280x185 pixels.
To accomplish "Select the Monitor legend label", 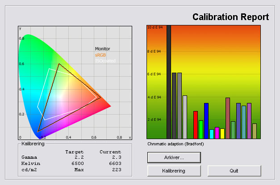I will tap(103, 49).
